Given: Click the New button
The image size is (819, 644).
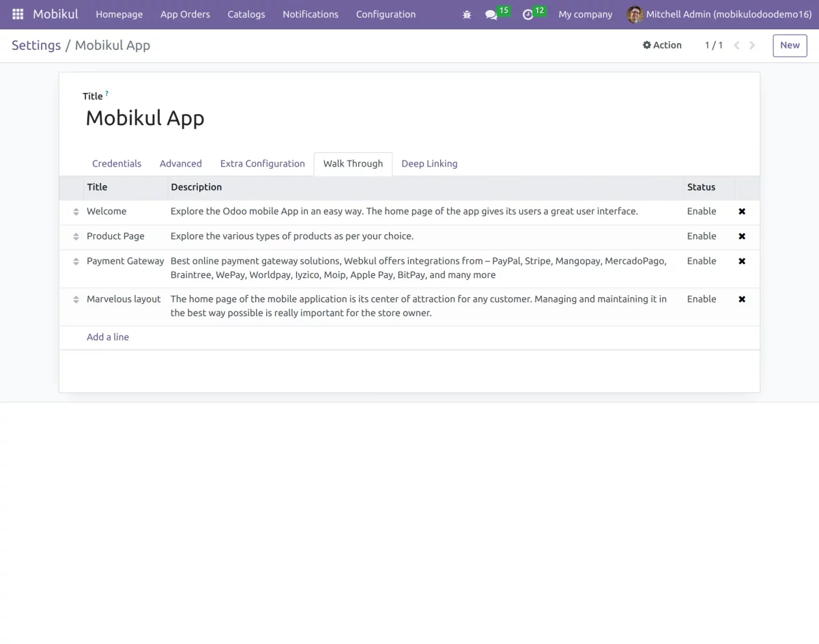Looking at the screenshot, I should 790,45.
